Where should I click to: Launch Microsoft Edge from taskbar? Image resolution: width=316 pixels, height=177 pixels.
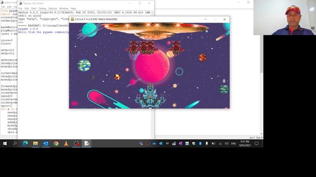[25, 144]
